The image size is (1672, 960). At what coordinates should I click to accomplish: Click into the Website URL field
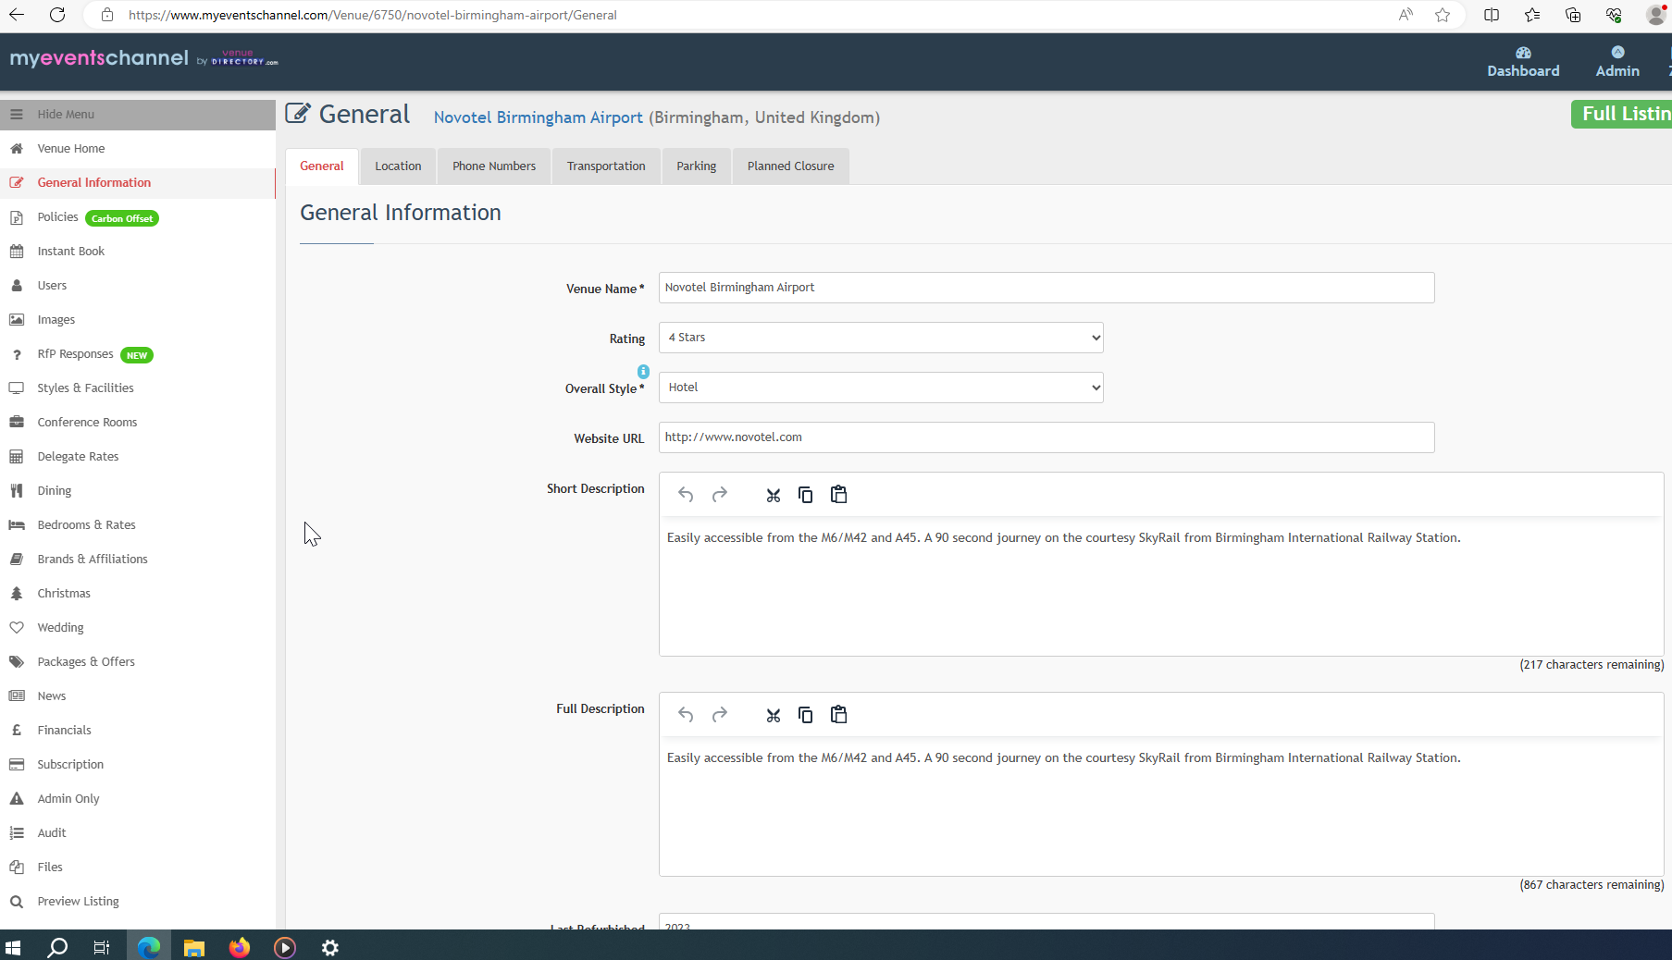tap(1047, 437)
